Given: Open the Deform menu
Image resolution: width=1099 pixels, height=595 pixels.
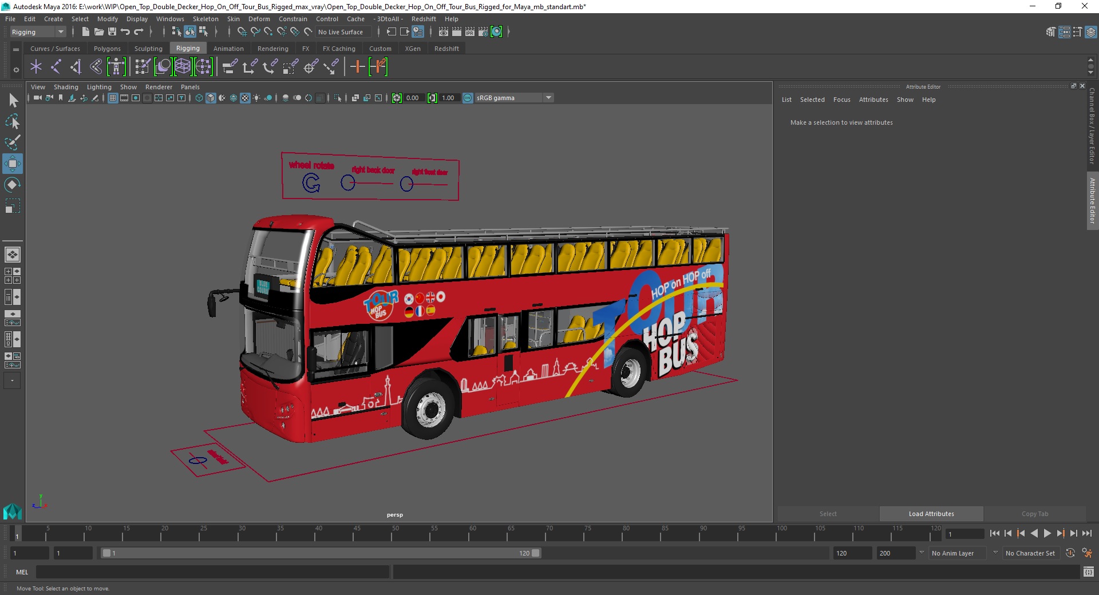Looking at the screenshot, I should point(259,19).
